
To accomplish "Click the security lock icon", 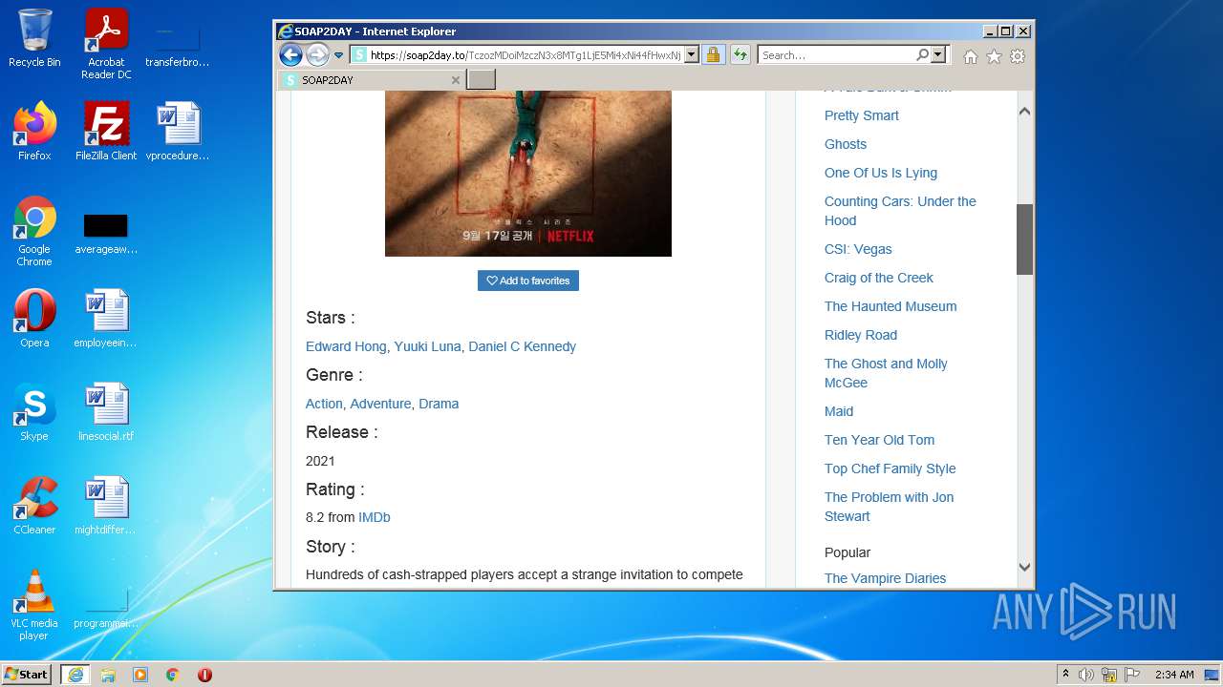I will pos(713,55).
